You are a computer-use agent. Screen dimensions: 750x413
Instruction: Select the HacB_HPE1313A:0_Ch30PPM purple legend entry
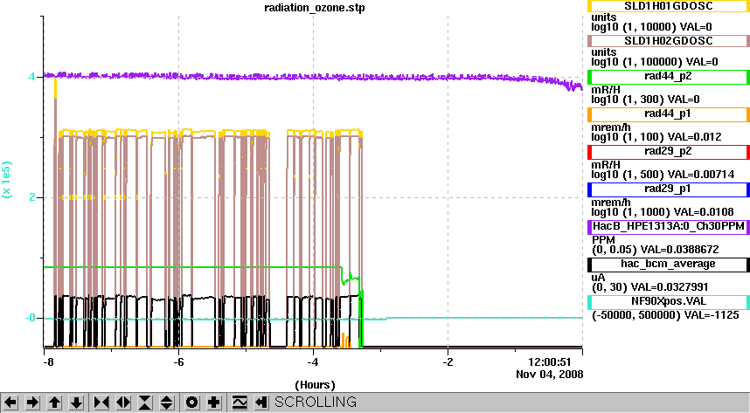tap(668, 226)
